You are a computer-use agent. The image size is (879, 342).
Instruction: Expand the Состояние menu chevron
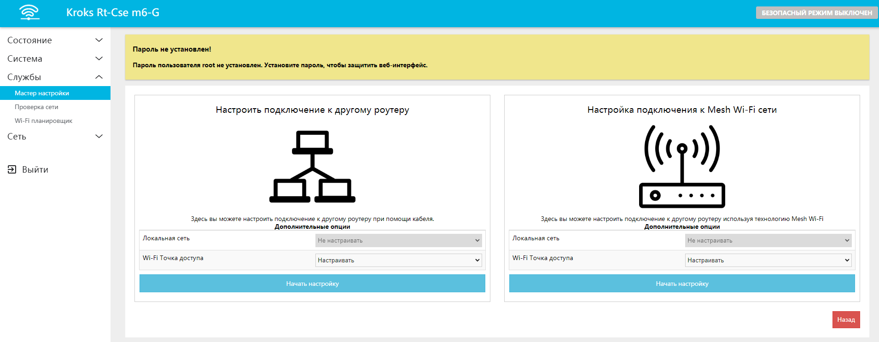coord(99,40)
